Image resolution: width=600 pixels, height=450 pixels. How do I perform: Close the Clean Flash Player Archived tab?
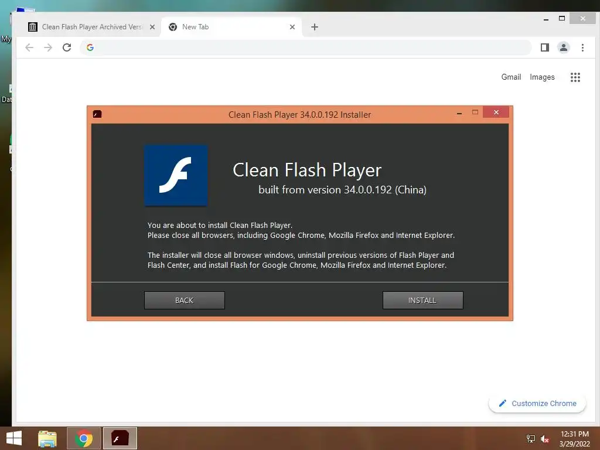click(152, 27)
